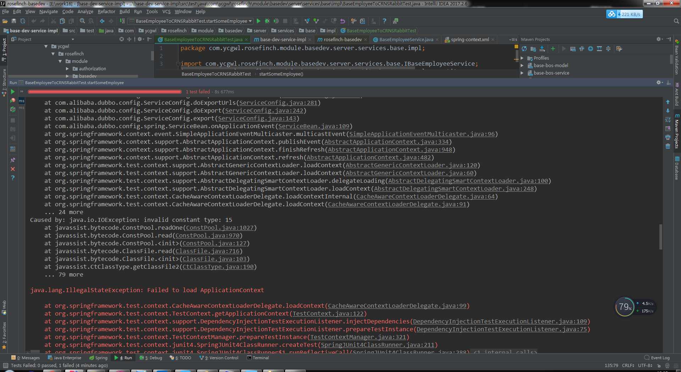The width and height of the screenshot is (681, 372).
Task: Pin the Run tab
Action: point(13,160)
